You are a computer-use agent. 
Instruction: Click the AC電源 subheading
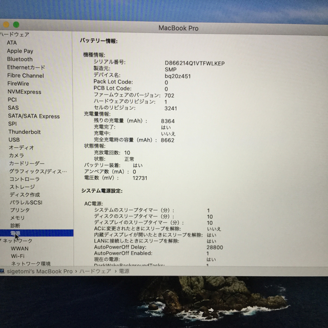click(93, 204)
